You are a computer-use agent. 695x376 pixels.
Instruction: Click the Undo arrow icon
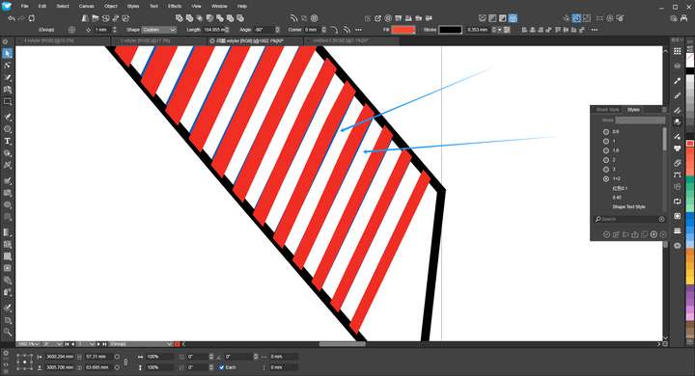12,18
